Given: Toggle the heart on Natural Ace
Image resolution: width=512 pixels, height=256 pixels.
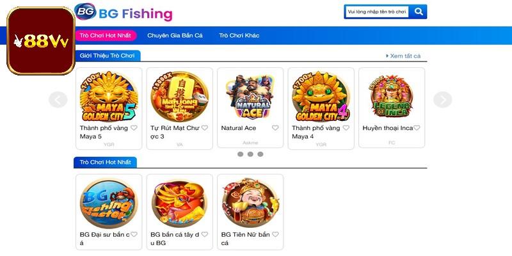Looking at the screenshot, I should click(275, 128).
